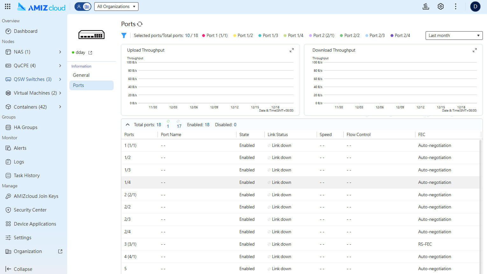Collapse the Total ports summary section
Image resolution: width=487 pixels, height=274 pixels.
tap(128, 125)
